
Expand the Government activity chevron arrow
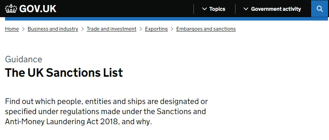click(246, 9)
